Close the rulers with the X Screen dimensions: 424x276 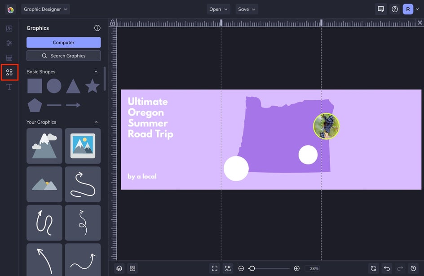pos(420,23)
